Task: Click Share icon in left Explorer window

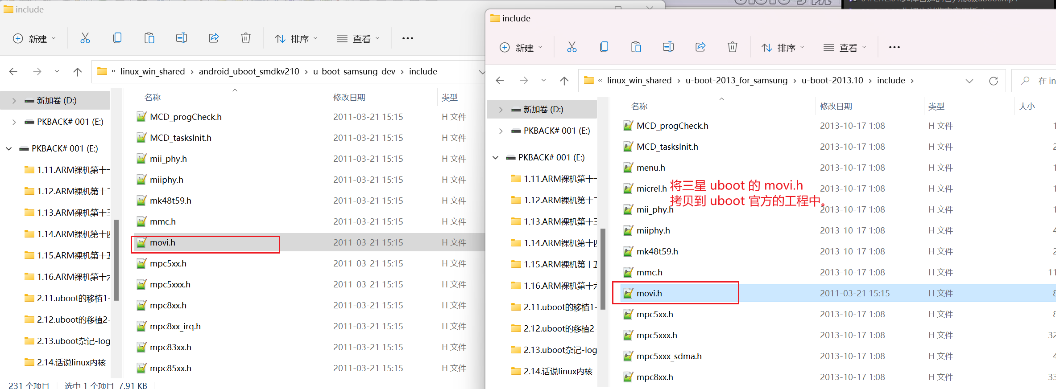Action: (x=214, y=38)
